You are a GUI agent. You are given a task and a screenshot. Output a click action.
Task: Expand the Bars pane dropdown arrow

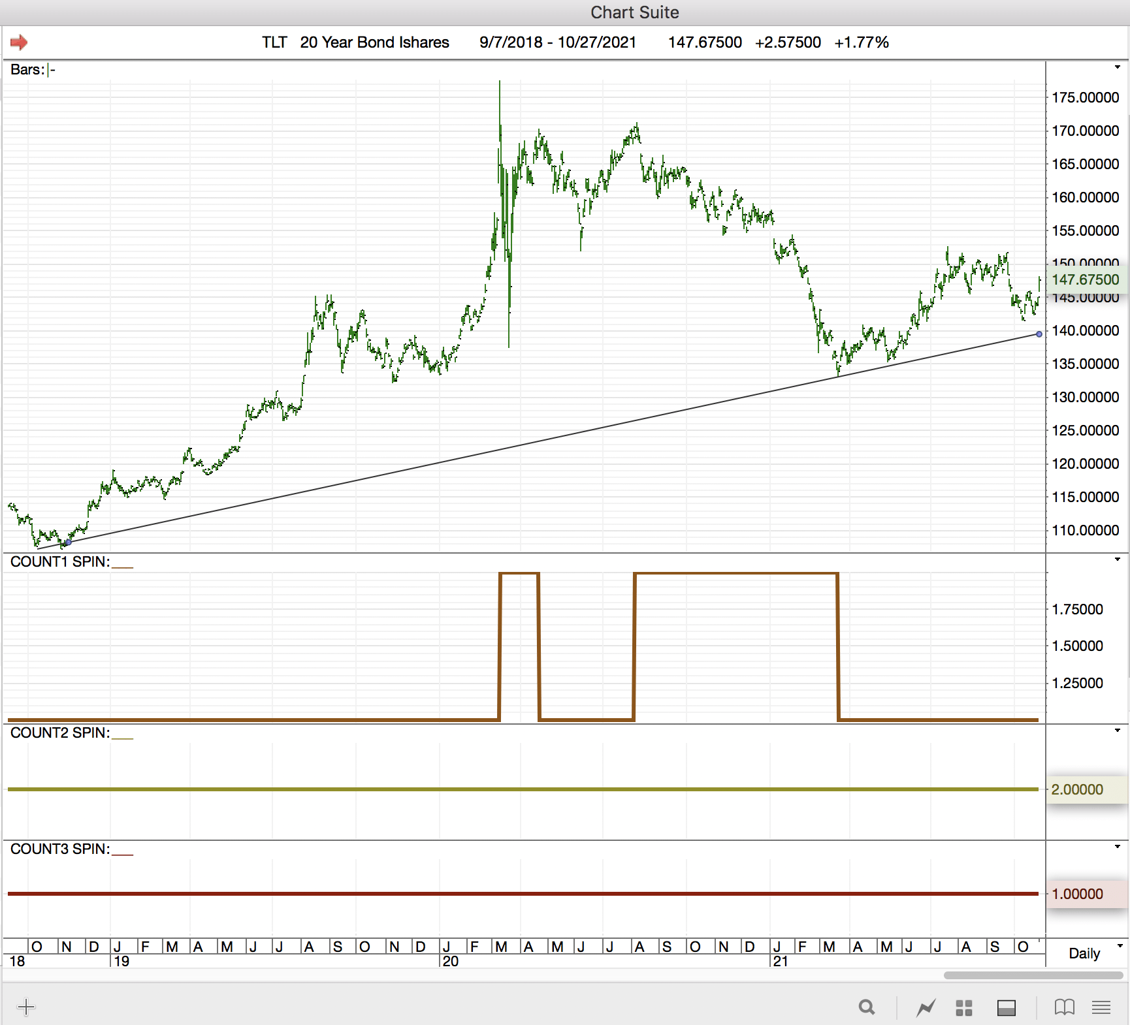(1118, 67)
